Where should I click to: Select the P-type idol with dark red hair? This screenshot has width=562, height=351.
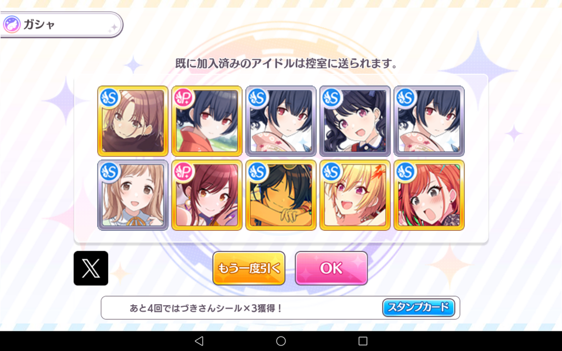click(x=207, y=195)
